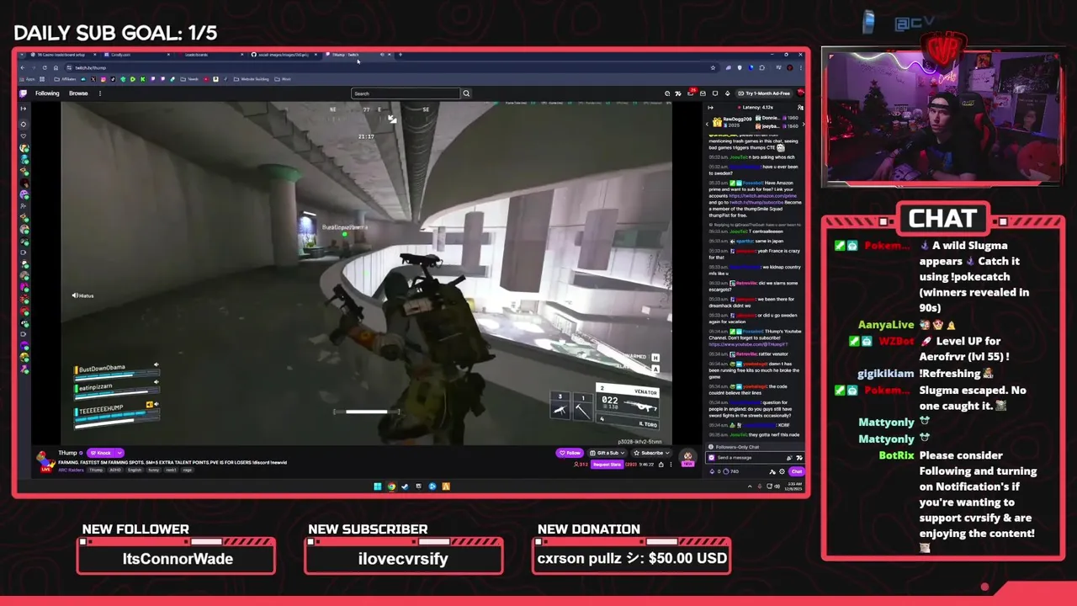Open the THump channel name link
Image resolution: width=1077 pixels, height=606 pixels.
pyautogui.click(x=67, y=453)
